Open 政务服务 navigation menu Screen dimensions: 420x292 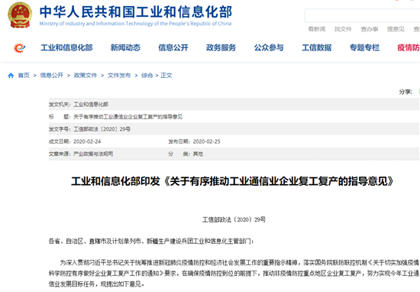pos(221,47)
